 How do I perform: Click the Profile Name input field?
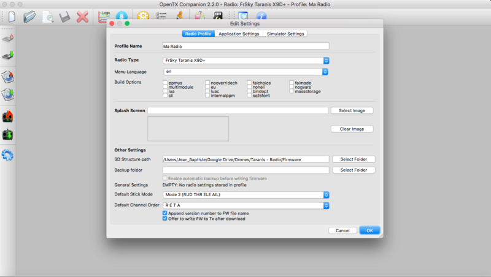click(245, 47)
